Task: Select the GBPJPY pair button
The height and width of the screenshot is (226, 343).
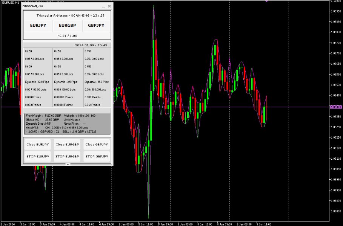Action: pyautogui.click(x=96, y=26)
